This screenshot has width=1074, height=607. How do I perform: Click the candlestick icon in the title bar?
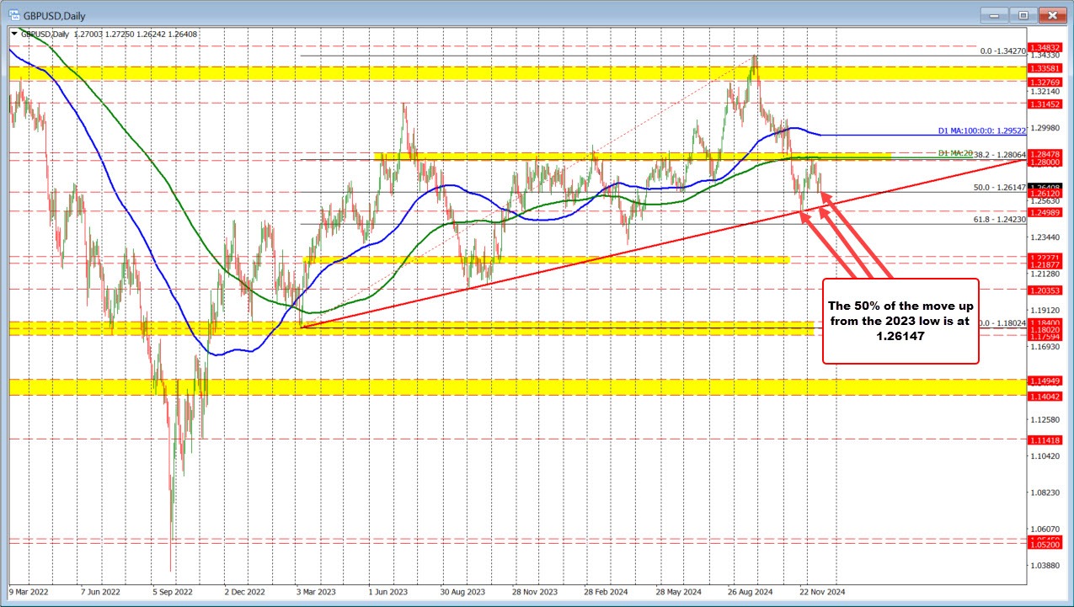[x=14, y=14]
